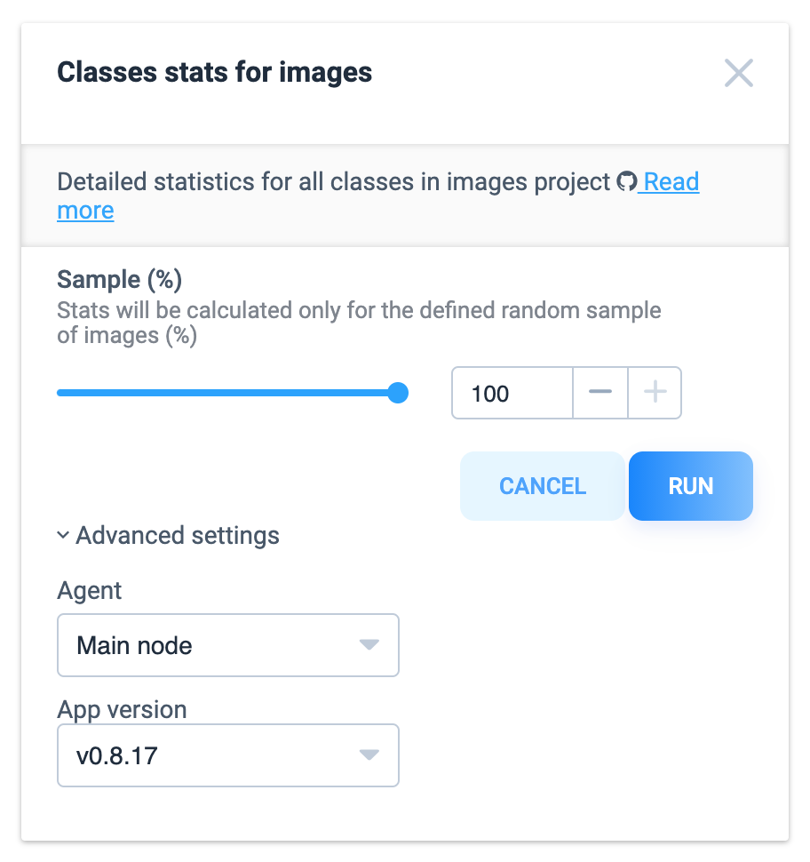Open the Agent dropdown showing Main node
The height and width of the screenshot is (862, 810).
click(228, 645)
